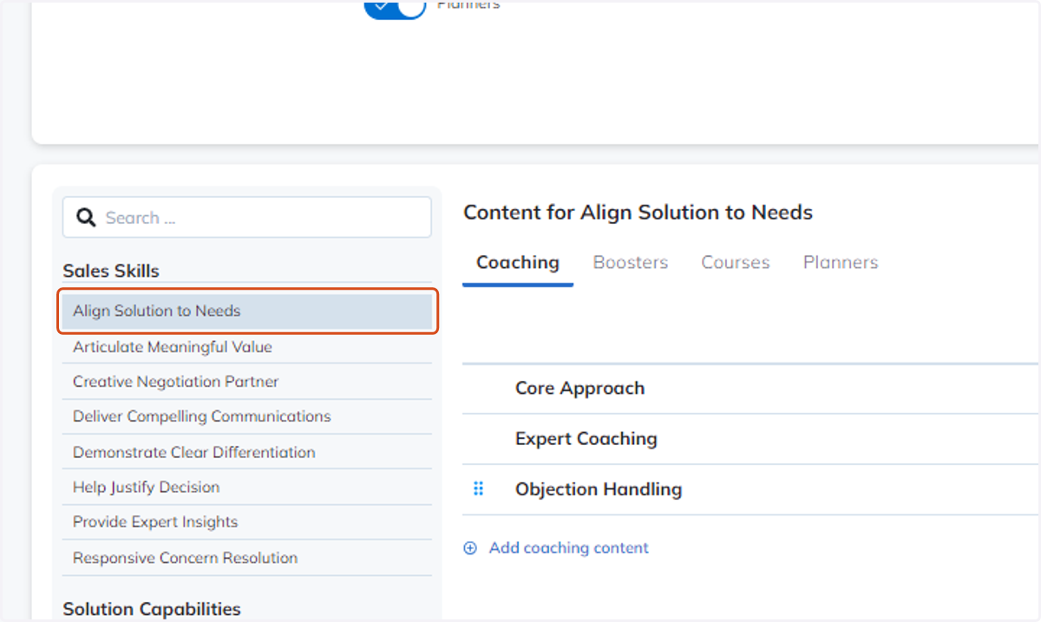Open Expert Coaching content row
The width and height of the screenshot is (1041, 622).
pyautogui.click(x=750, y=439)
